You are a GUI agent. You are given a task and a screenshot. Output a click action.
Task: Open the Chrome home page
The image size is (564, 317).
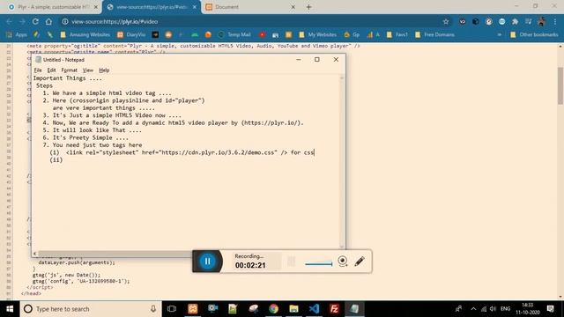tap(48, 21)
